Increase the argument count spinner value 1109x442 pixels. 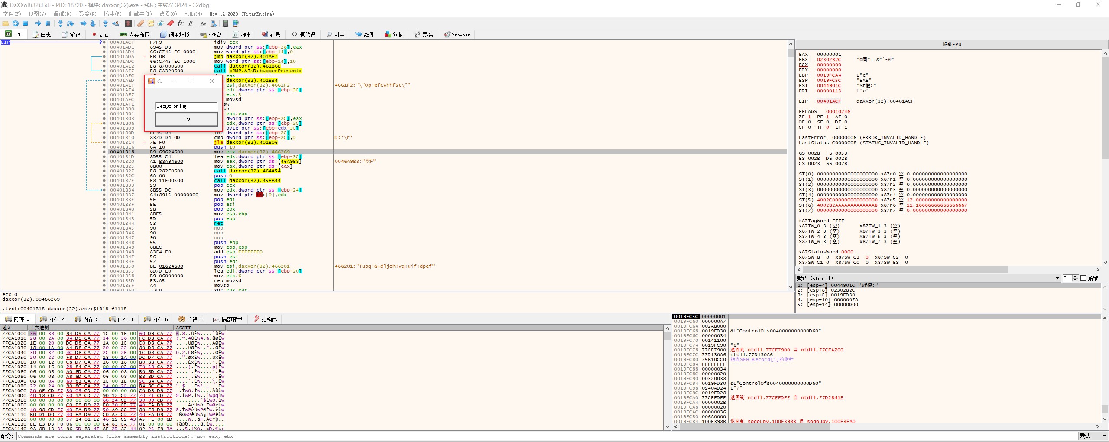tap(1075, 276)
